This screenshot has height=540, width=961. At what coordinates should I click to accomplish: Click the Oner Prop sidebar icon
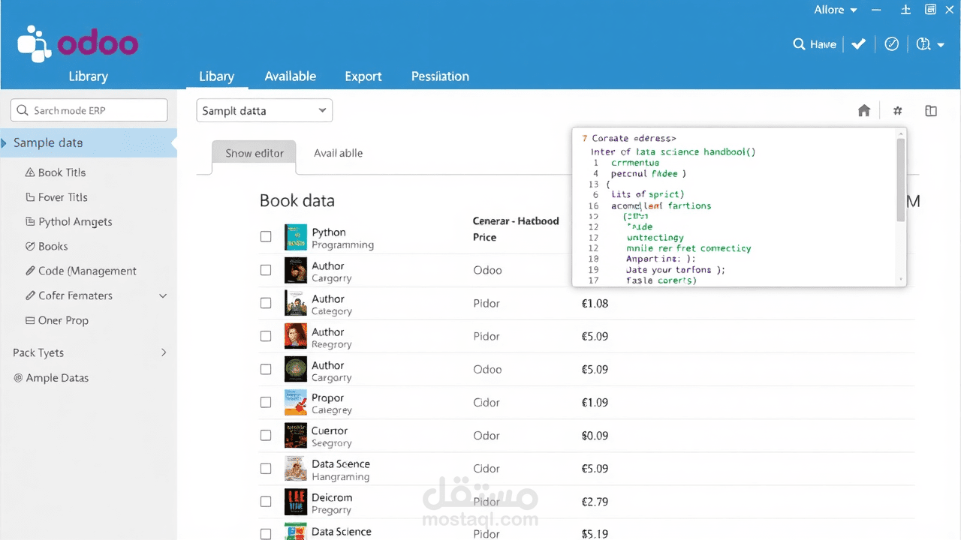(x=30, y=320)
